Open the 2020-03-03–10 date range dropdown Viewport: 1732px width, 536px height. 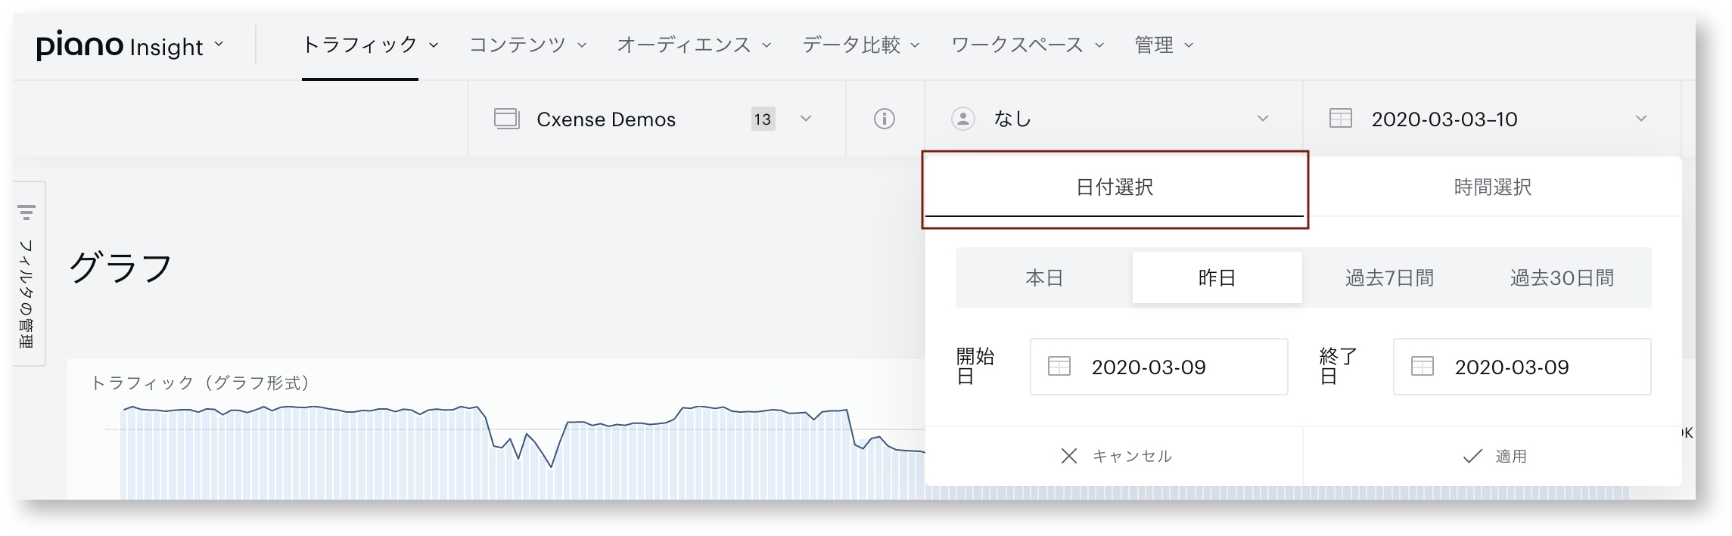1492,119
